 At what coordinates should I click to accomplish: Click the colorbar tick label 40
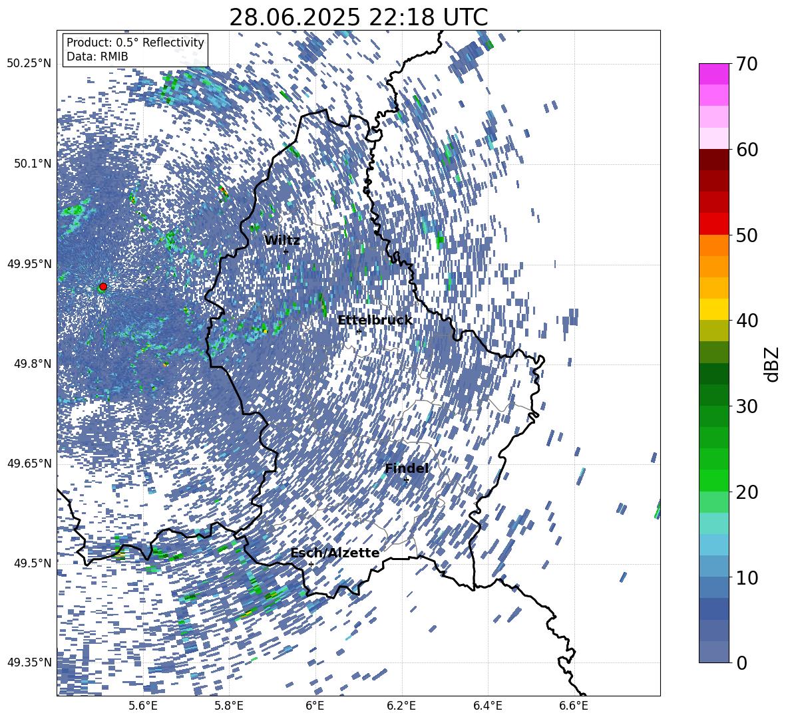coord(747,321)
